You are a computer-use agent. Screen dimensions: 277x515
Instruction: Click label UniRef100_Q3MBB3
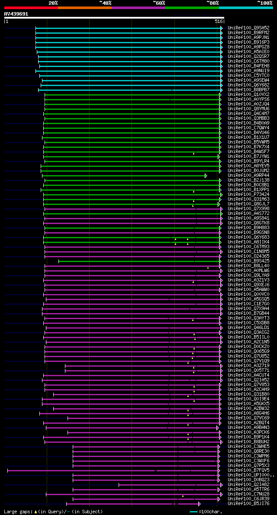click(x=248, y=118)
